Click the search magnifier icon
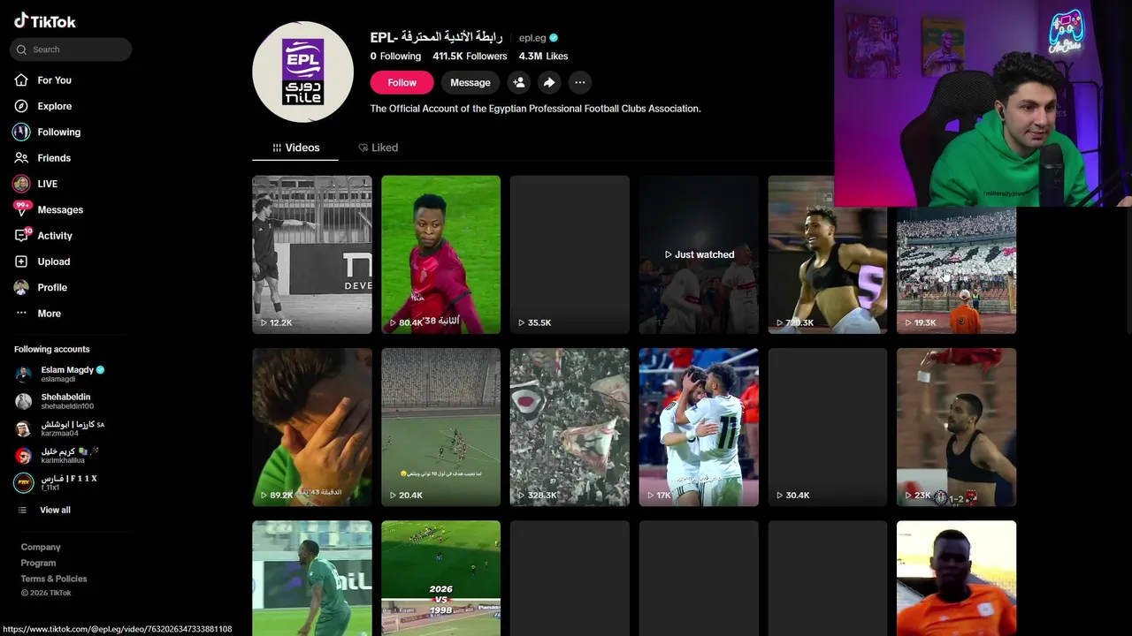Image resolution: width=1132 pixels, height=636 pixels. point(21,49)
